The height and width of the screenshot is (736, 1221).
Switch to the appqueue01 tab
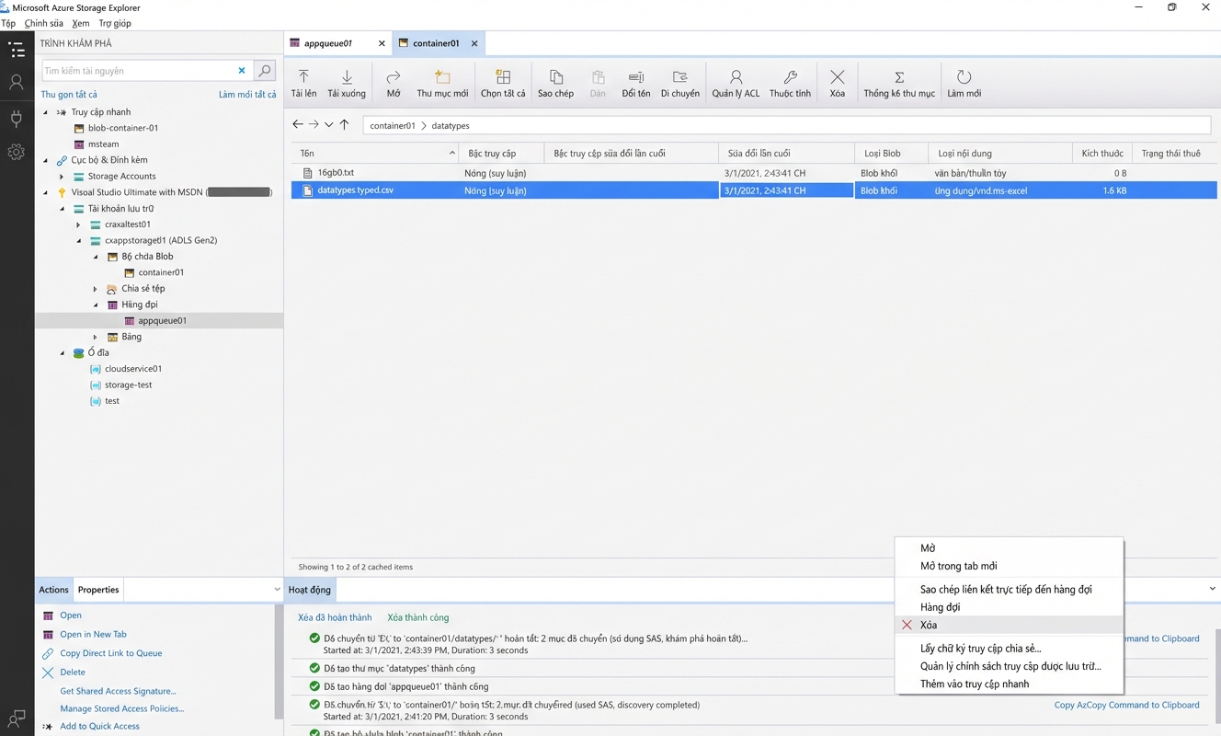point(328,43)
